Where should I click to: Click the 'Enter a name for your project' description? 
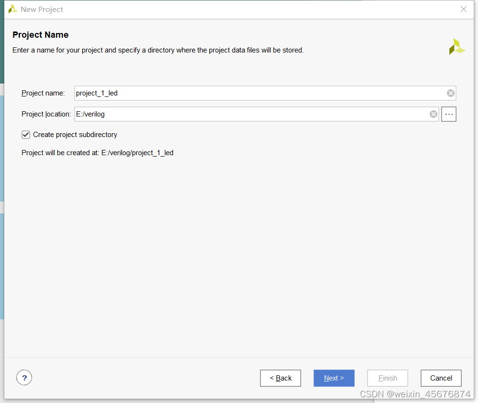click(158, 50)
